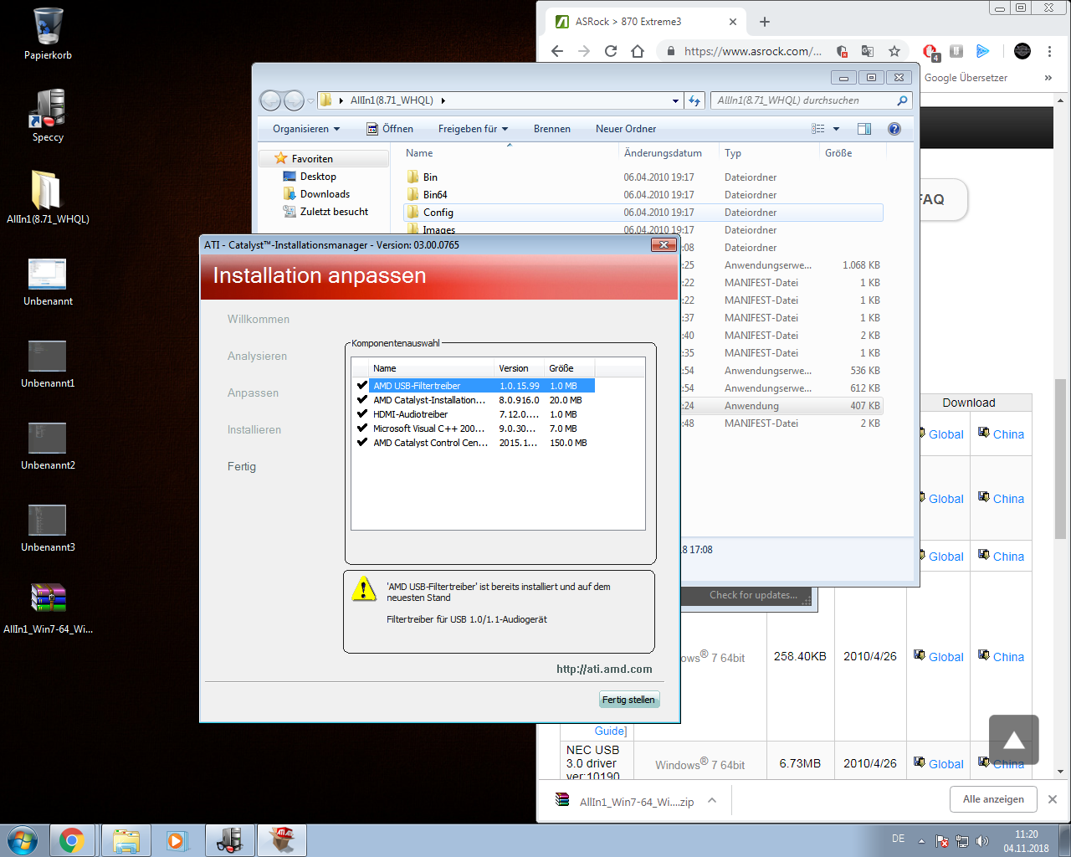The width and height of the screenshot is (1071, 857).
Task: Show more bookmarks with the » chevron
Action: (1048, 78)
